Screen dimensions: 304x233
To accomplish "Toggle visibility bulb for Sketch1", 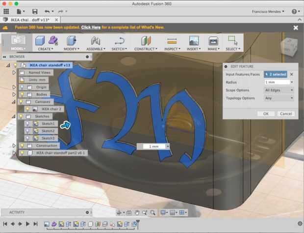I will (x=27, y=123).
